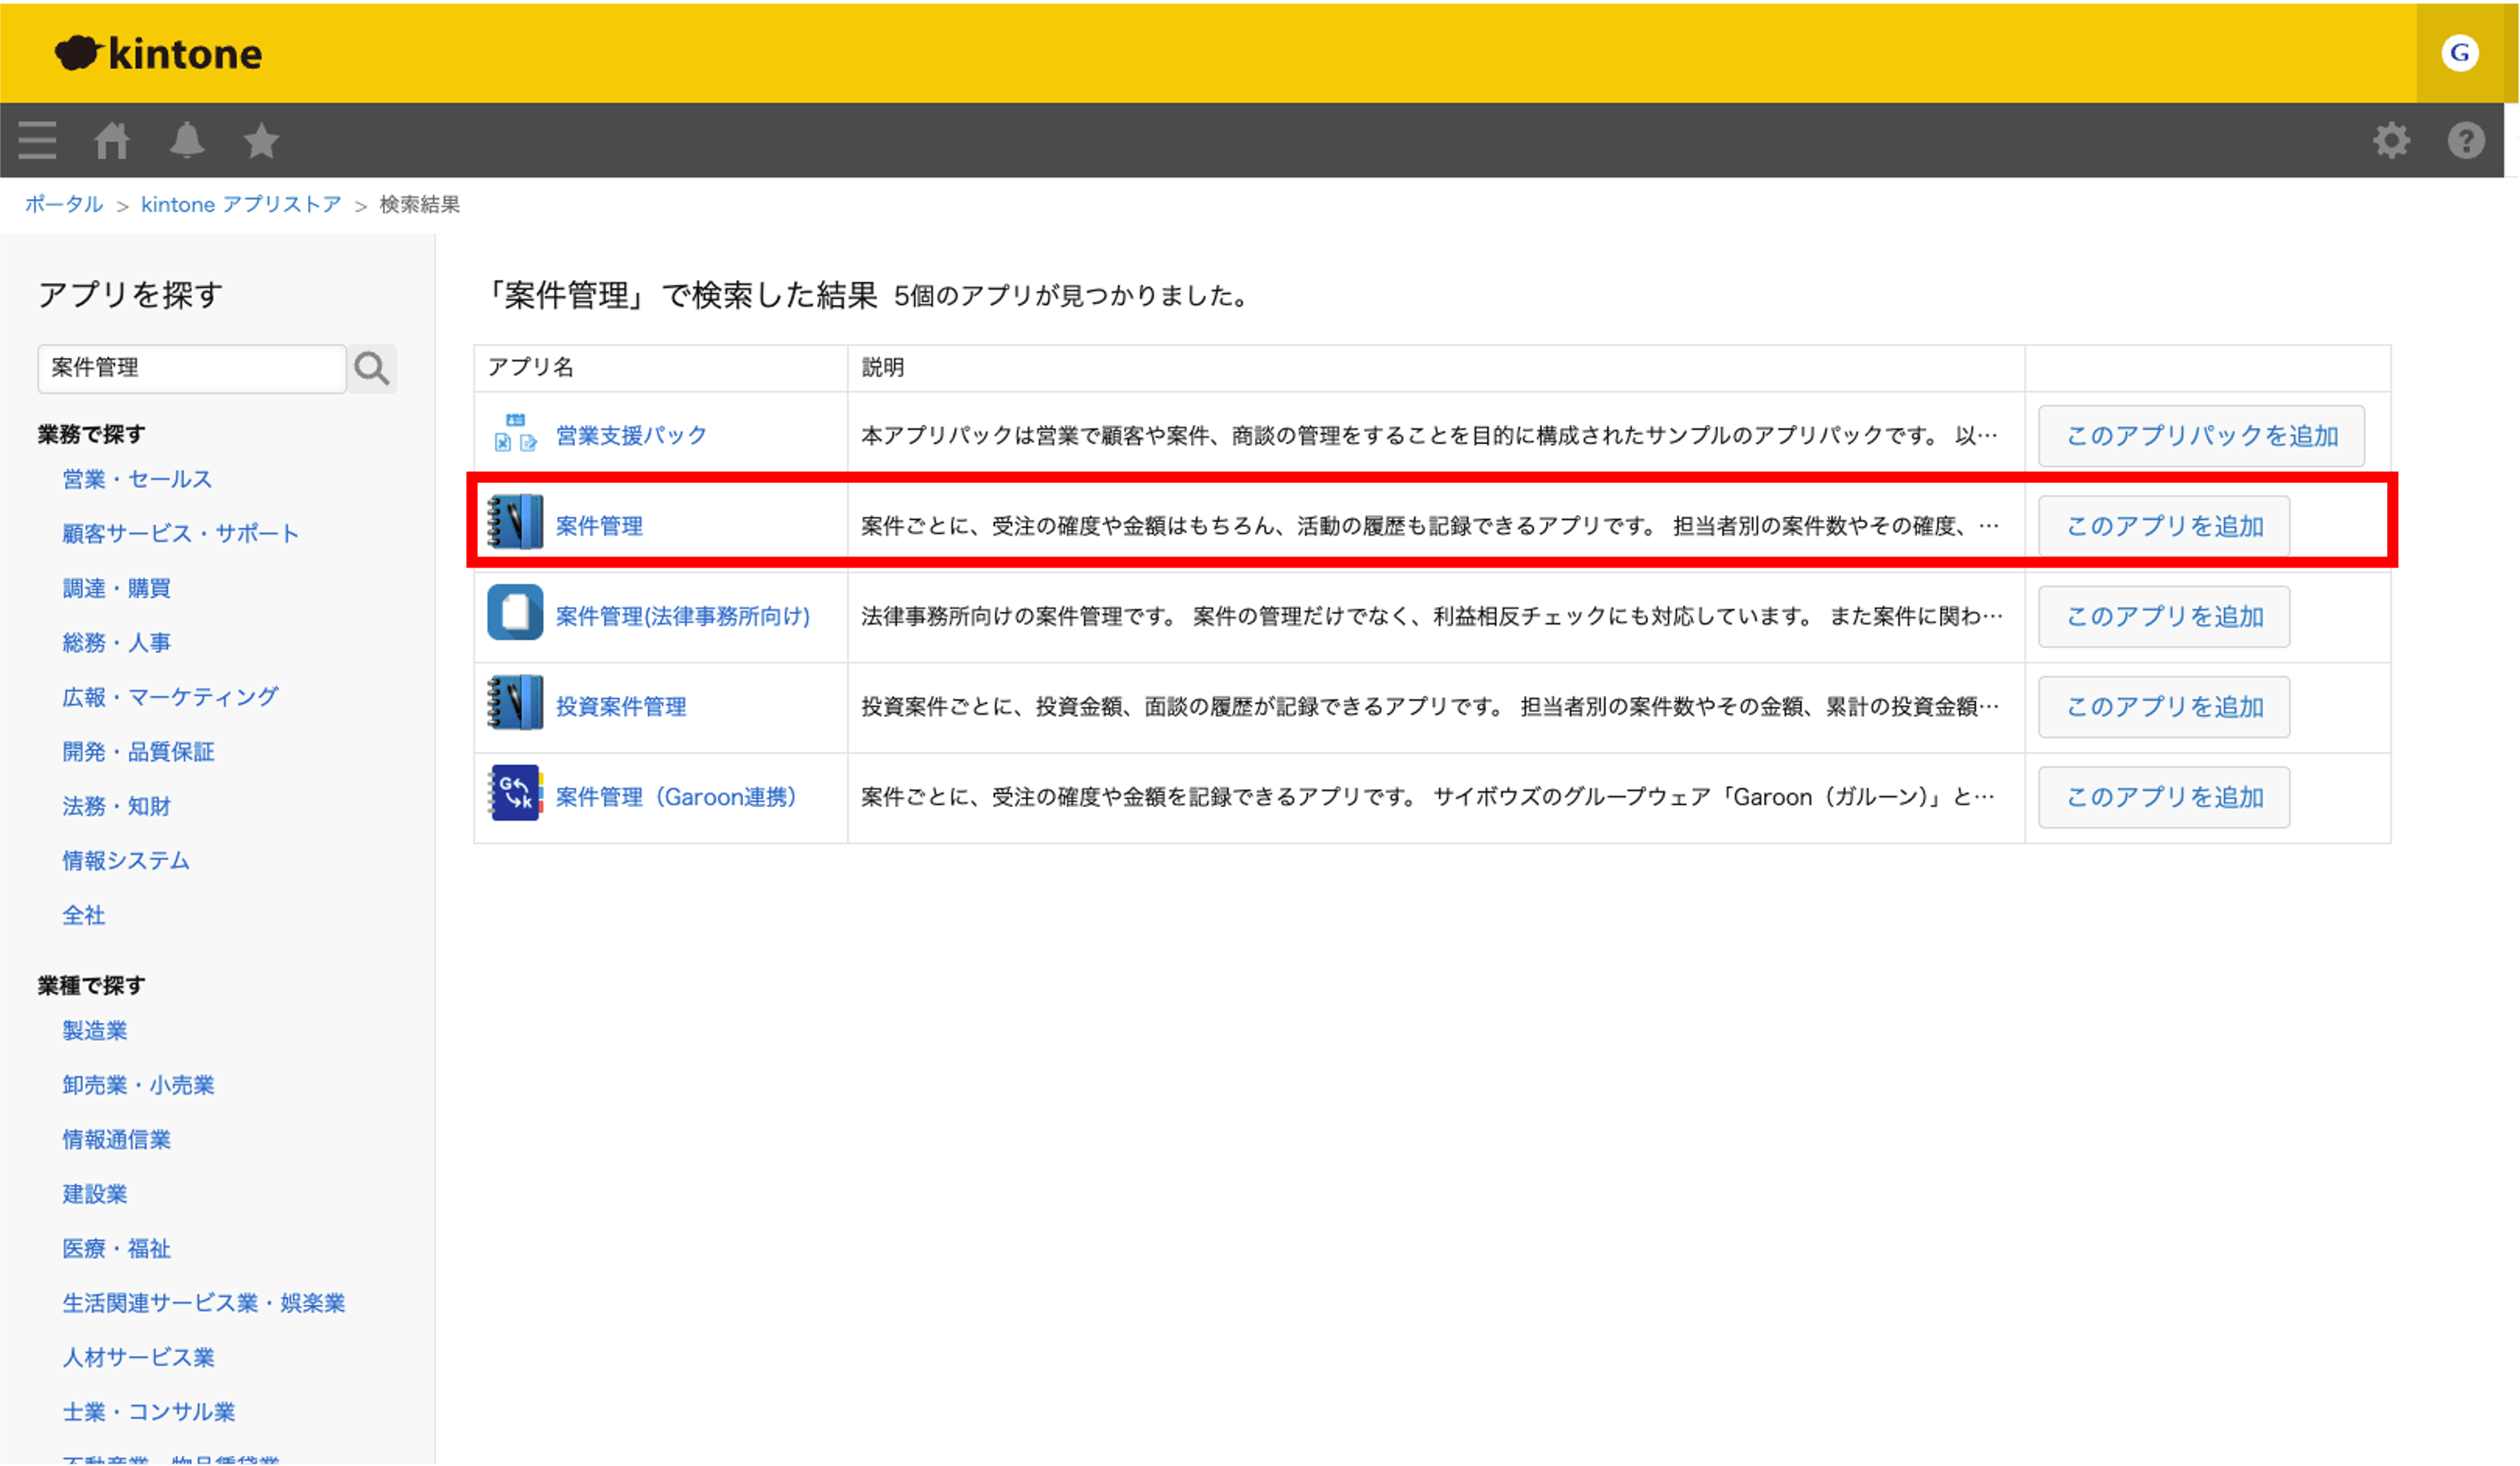
Task: Open the hamburger menu icon
Action: coord(37,140)
